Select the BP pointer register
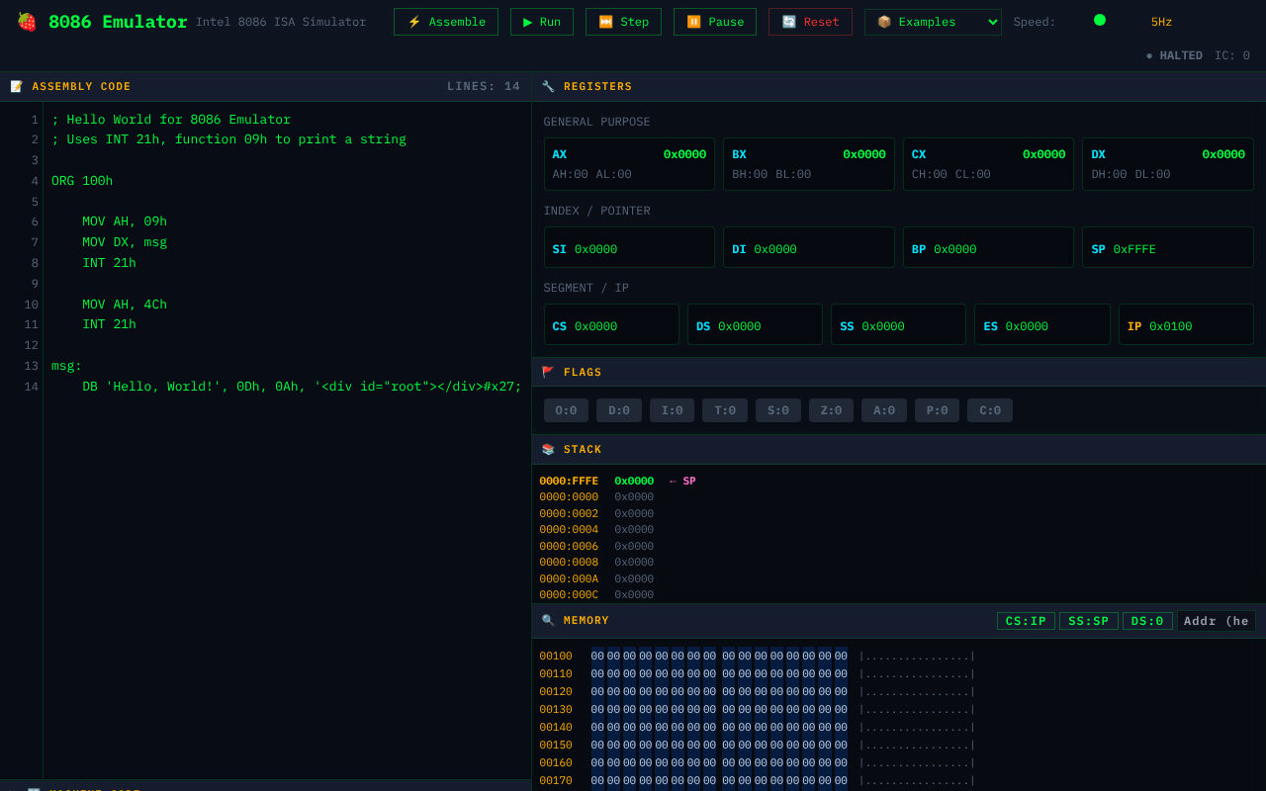1266x791 pixels. [988, 247]
